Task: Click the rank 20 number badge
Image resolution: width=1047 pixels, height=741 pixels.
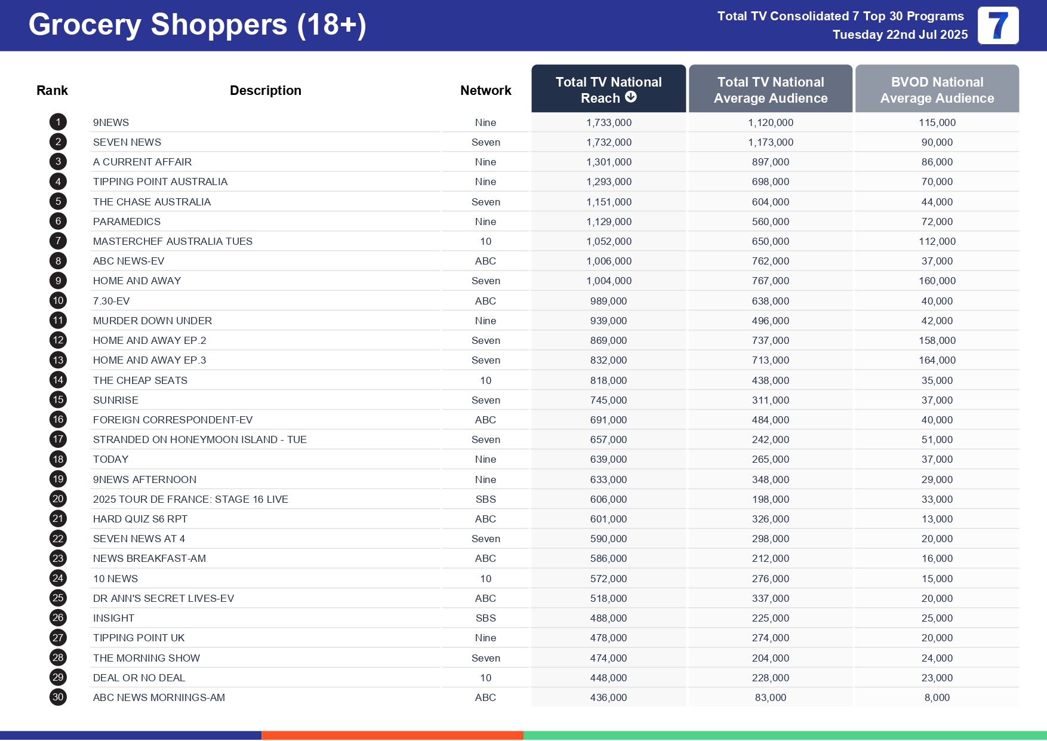Action: pos(58,499)
